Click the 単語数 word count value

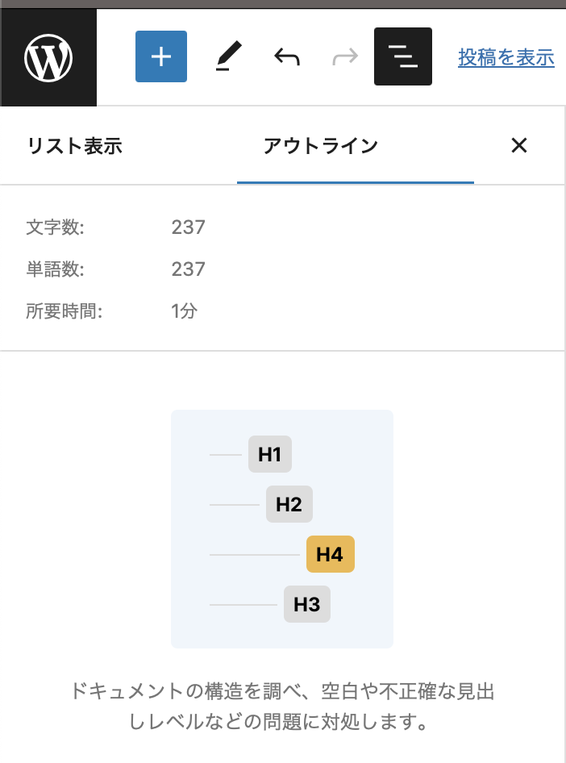coord(189,269)
